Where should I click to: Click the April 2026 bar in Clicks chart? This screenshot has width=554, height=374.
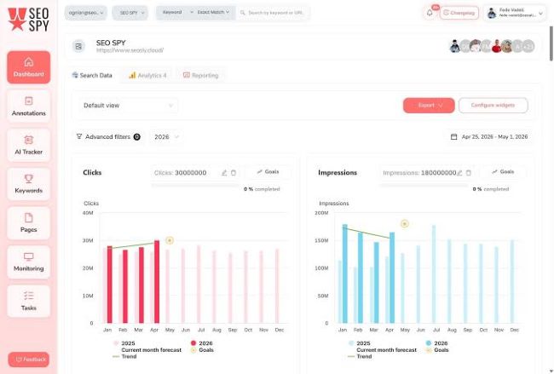[x=157, y=282]
